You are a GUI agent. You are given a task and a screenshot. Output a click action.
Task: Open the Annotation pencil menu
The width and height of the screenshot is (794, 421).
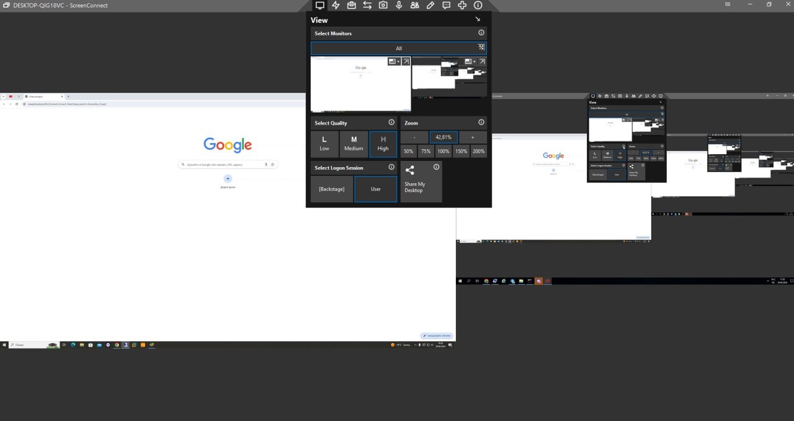point(430,5)
